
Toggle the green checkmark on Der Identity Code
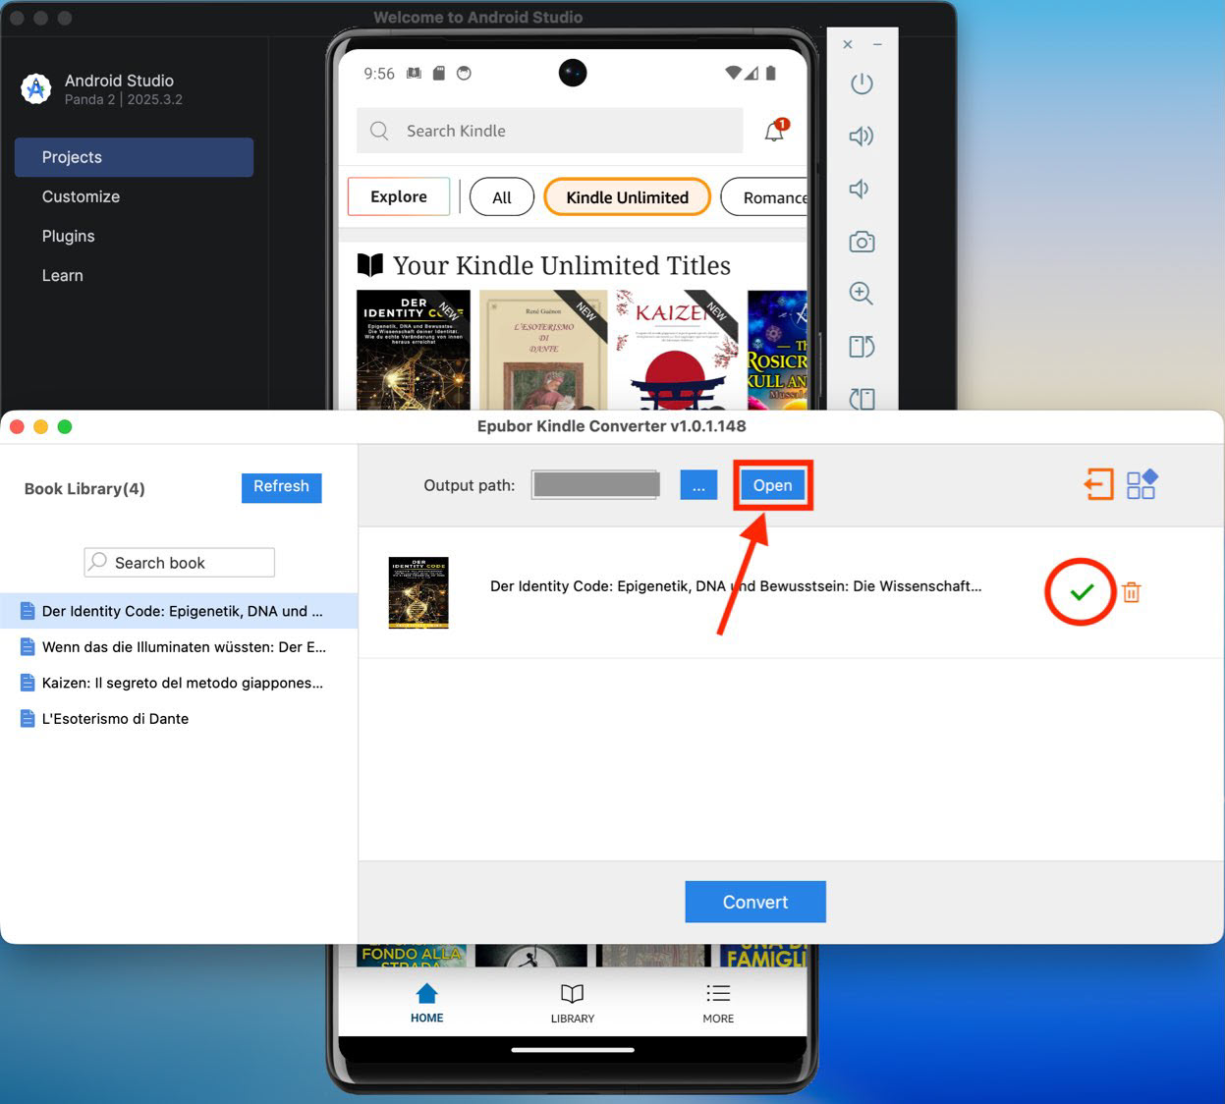(x=1081, y=591)
